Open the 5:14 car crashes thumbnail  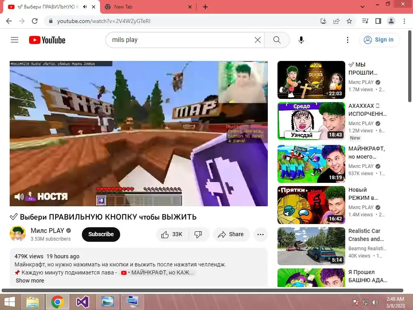point(311,246)
